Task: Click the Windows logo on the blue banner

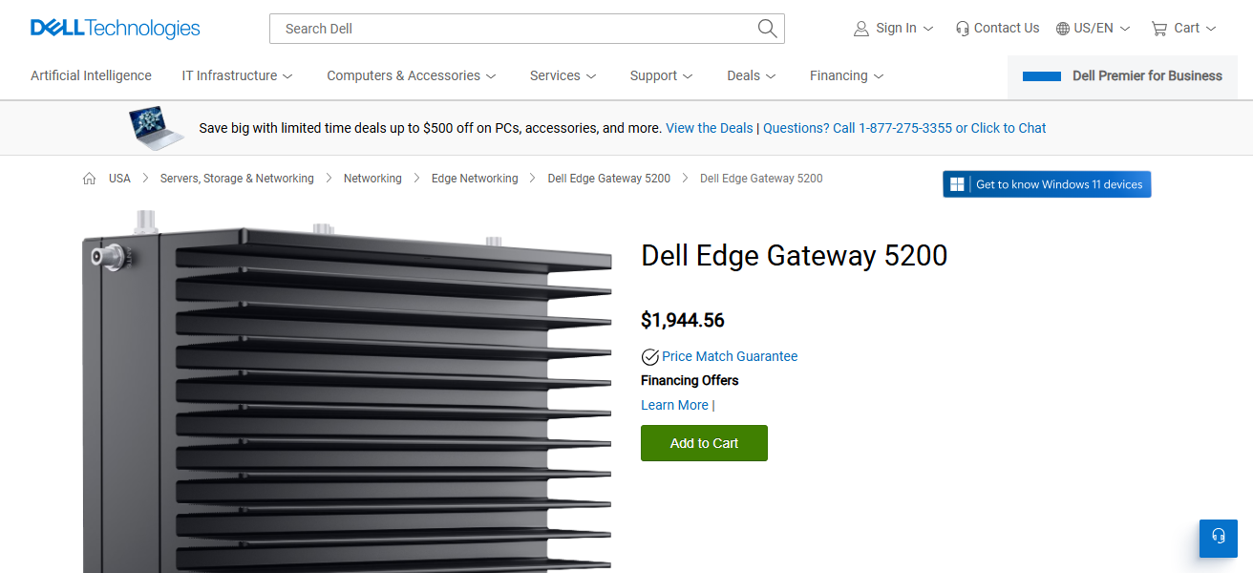Action: point(955,183)
